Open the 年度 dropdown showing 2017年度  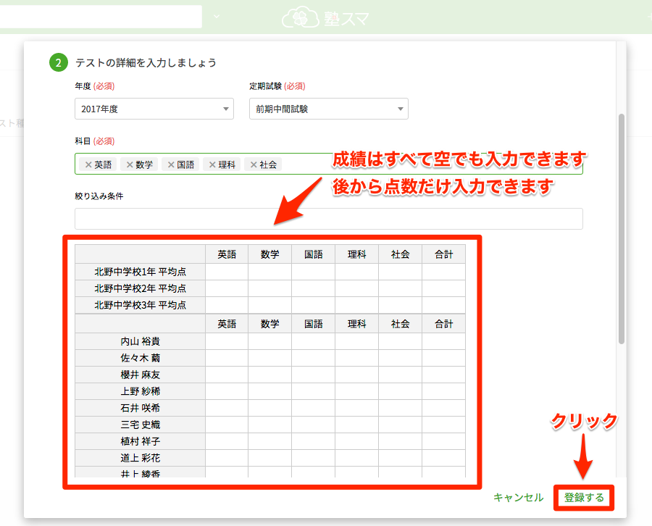pyautogui.click(x=154, y=109)
